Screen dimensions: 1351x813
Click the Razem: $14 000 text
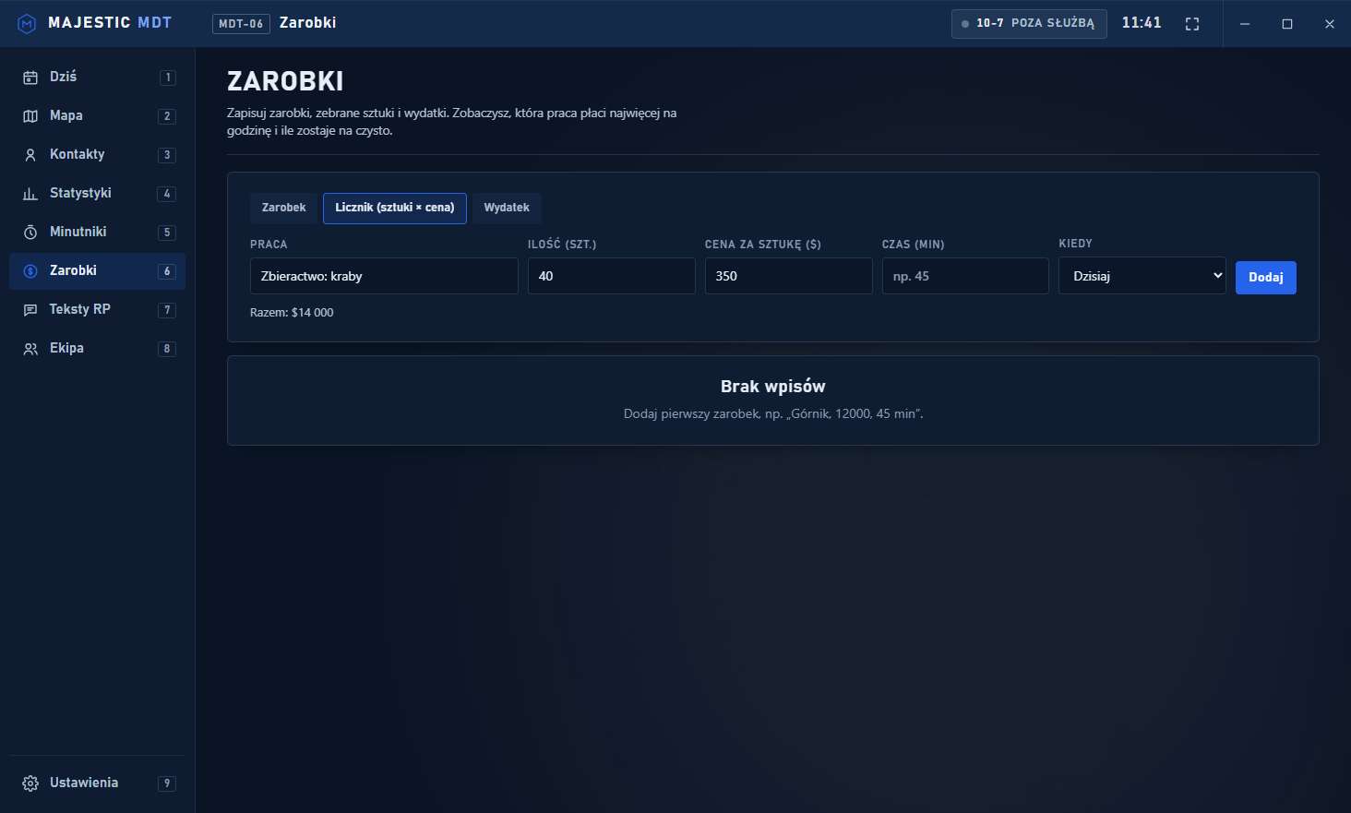pos(292,313)
